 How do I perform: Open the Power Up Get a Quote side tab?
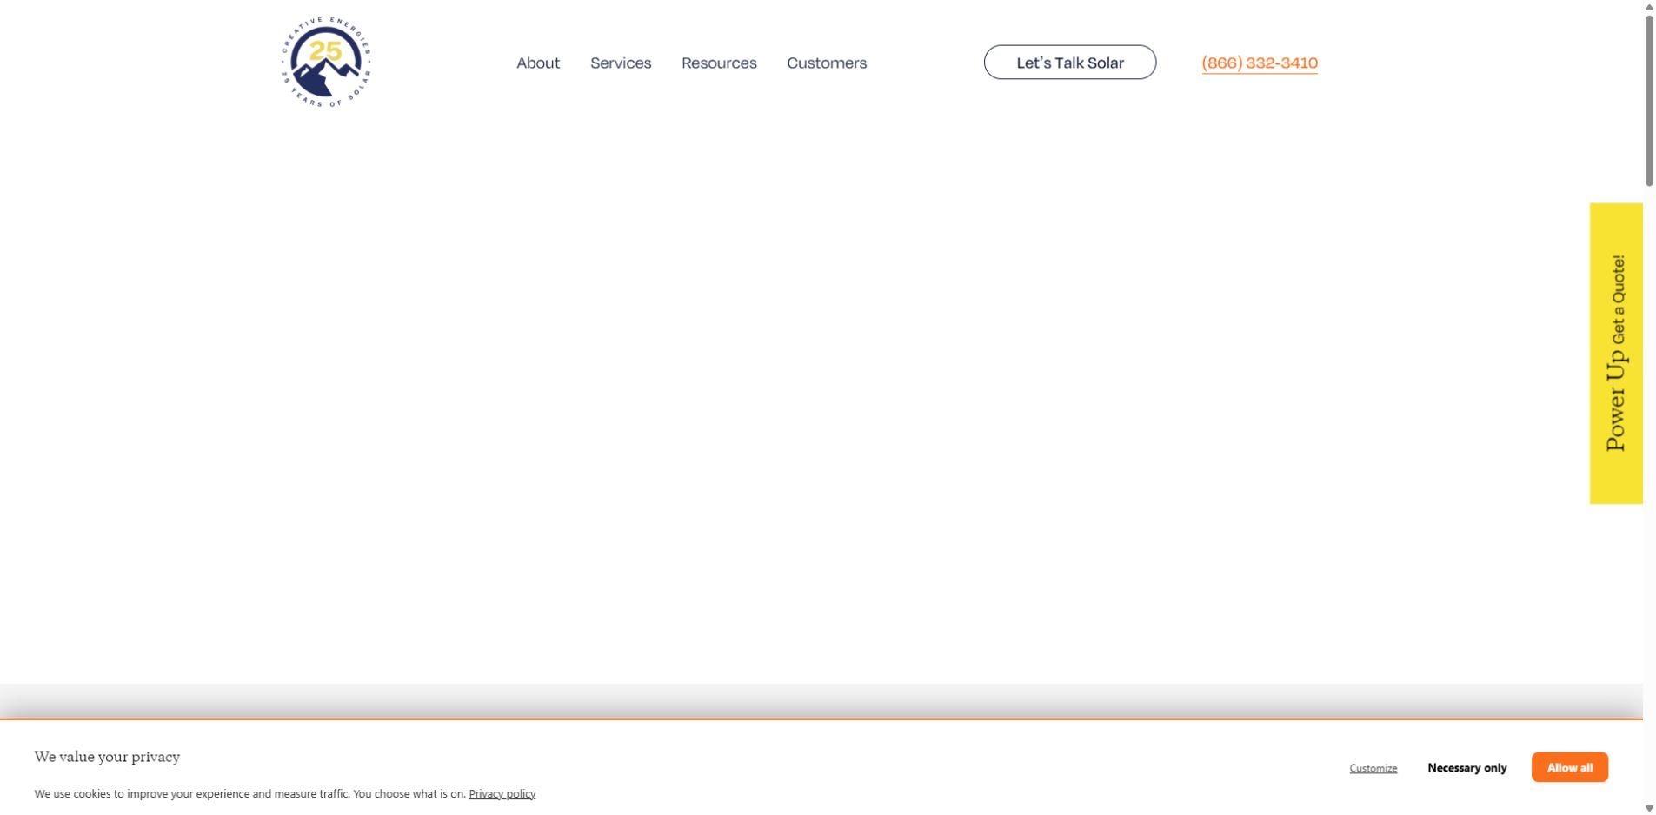(1616, 354)
